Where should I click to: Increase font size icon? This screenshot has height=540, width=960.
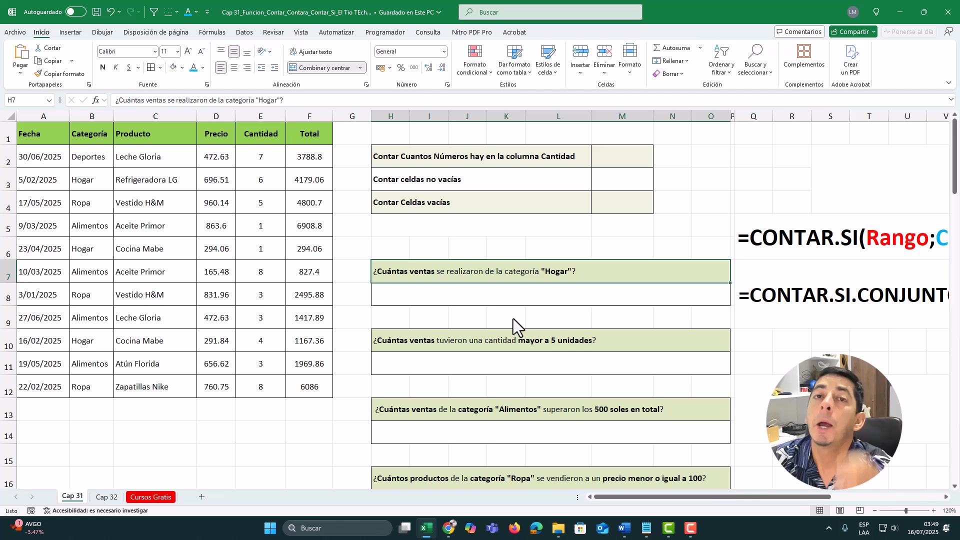click(x=188, y=51)
